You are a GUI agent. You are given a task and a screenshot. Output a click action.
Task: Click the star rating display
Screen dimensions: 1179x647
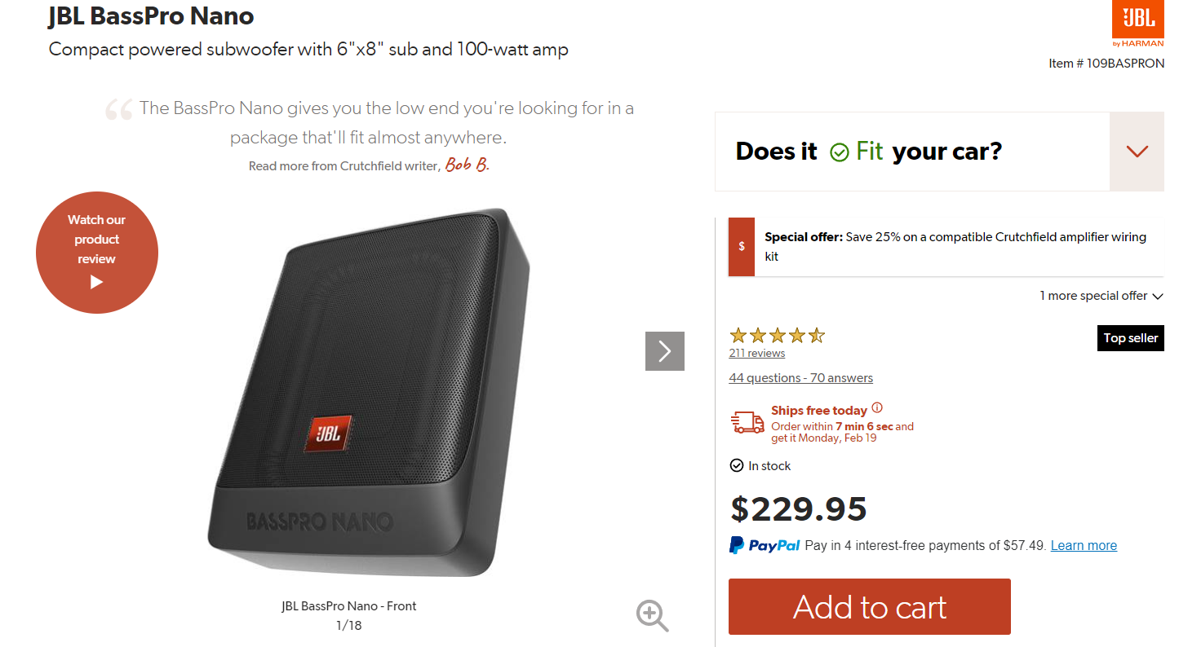coord(777,336)
